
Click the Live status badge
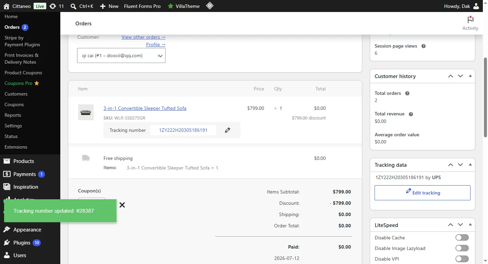(40, 6)
